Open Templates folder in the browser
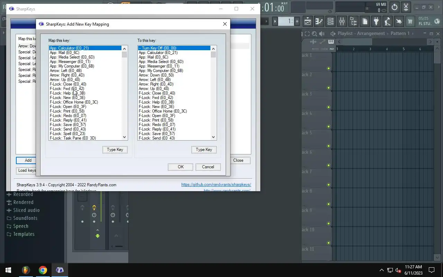The image size is (443, 277). tap(24, 234)
